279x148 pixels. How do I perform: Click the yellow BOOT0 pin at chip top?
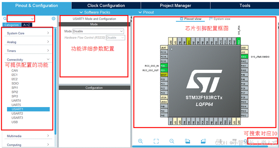click(188, 41)
